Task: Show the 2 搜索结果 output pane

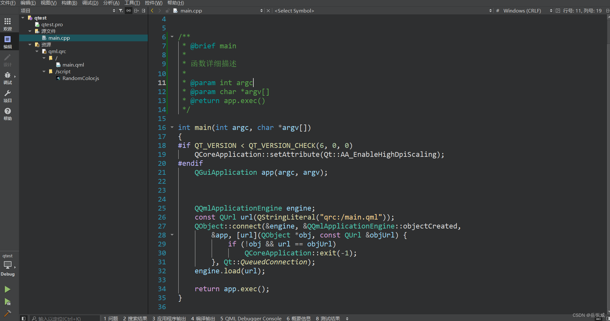Action: coord(135,318)
